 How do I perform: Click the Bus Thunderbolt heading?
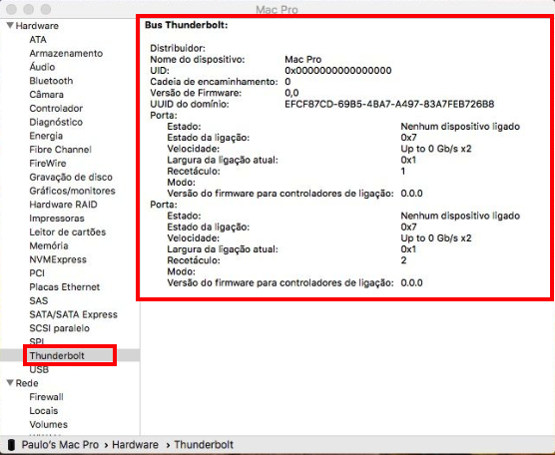[x=187, y=25]
